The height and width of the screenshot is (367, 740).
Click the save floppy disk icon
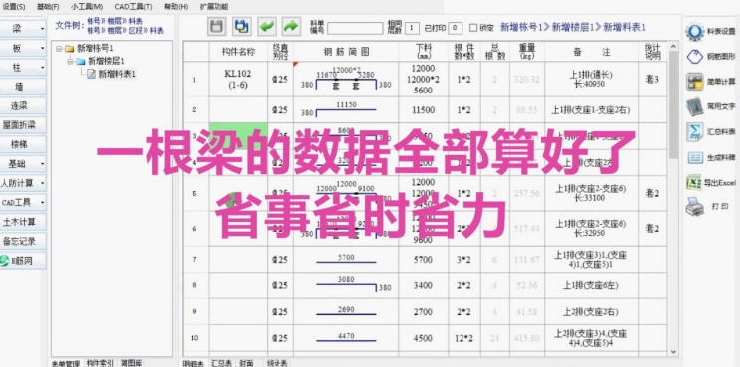click(x=217, y=27)
